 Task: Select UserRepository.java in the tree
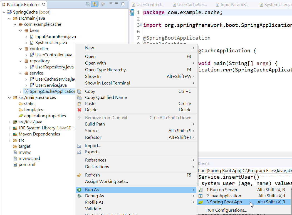coord(55,67)
